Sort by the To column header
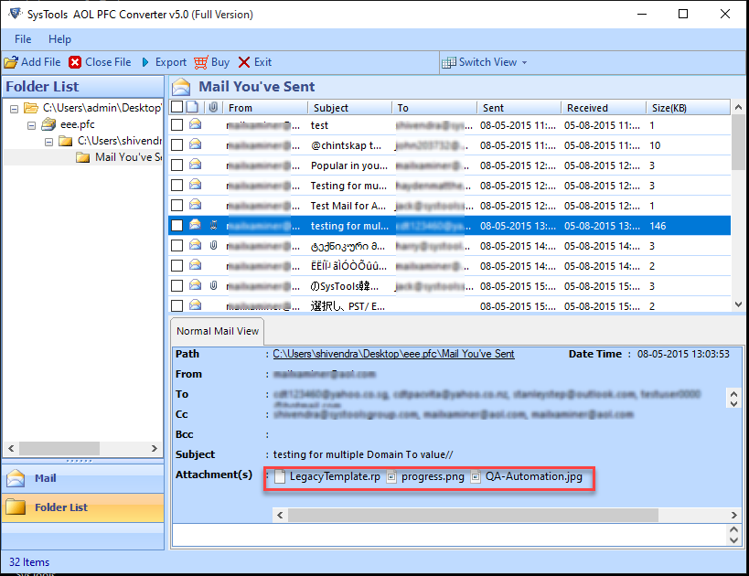The width and height of the screenshot is (749, 576). click(x=434, y=108)
